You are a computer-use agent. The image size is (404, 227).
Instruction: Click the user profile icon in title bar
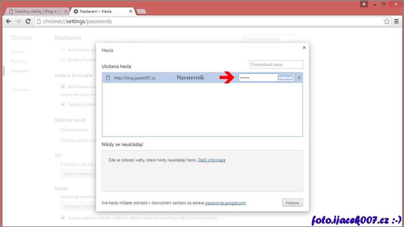364,4
